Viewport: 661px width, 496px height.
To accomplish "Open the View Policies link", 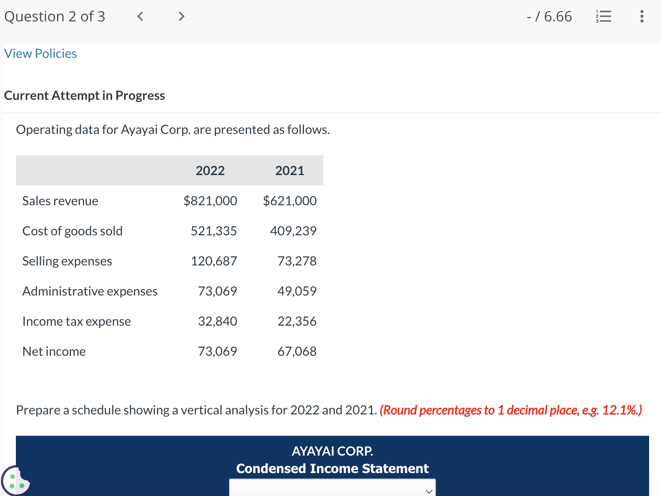I will click(40, 53).
